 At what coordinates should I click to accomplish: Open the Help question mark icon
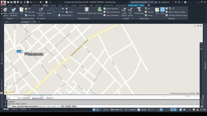coord(185,2)
